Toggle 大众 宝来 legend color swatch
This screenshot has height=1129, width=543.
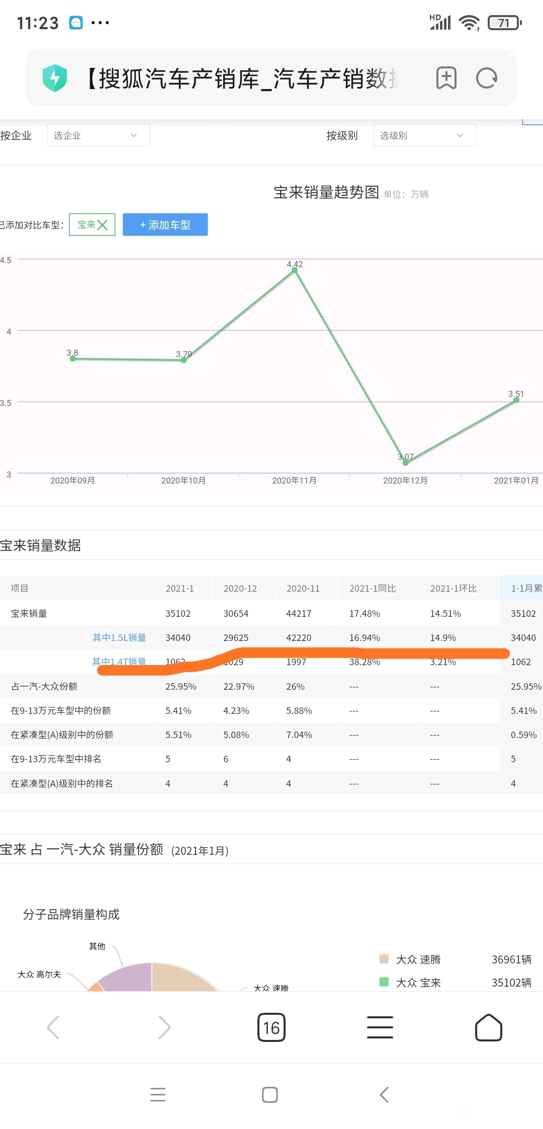point(384,982)
